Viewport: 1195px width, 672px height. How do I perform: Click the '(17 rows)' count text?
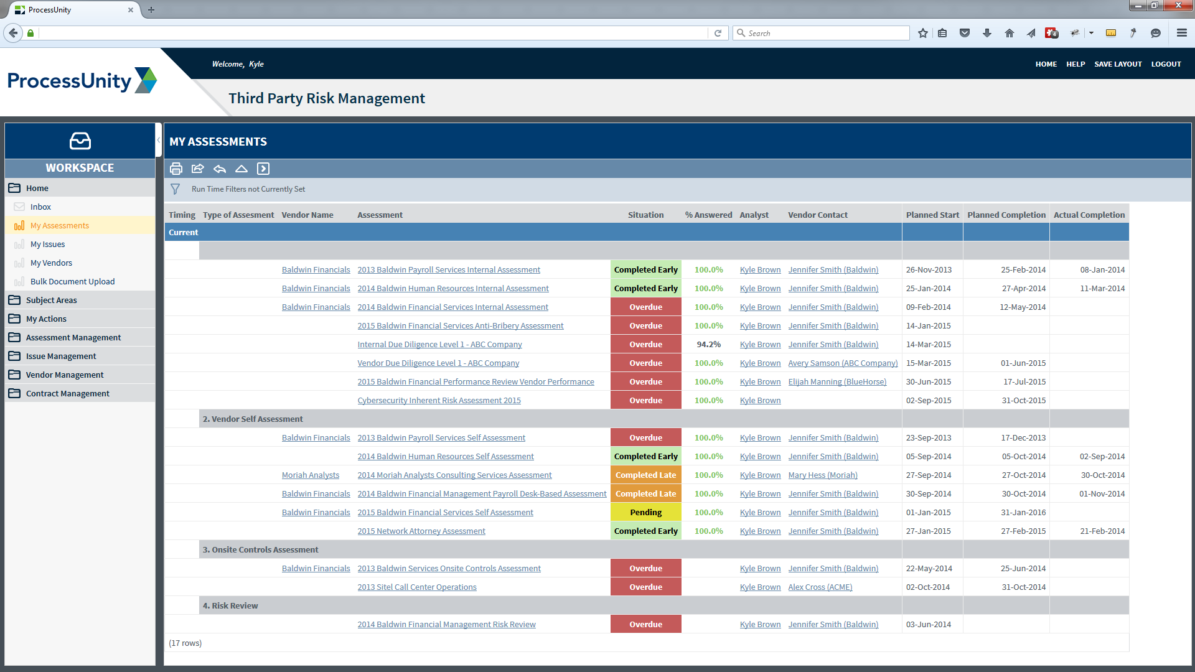185,643
